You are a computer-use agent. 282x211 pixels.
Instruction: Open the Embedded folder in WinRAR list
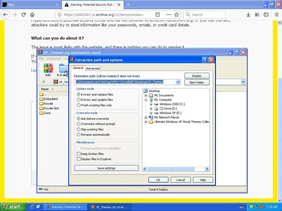(x=48, y=99)
